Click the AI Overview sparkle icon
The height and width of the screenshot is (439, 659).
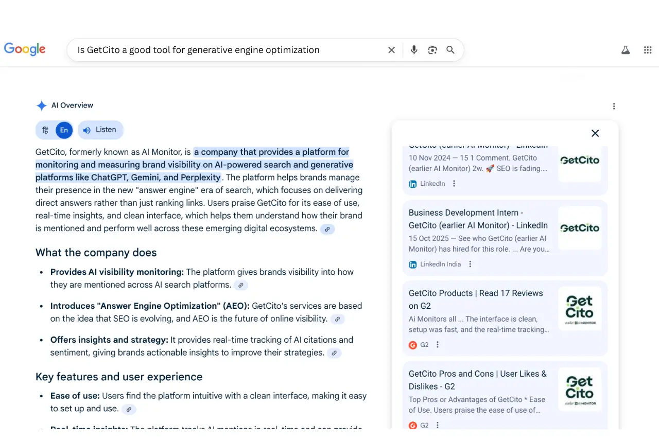click(41, 105)
